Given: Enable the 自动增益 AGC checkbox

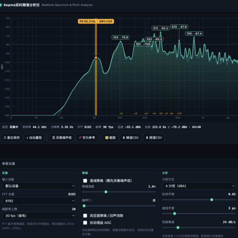Looking at the screenshot, I should (x=85, y=223).
